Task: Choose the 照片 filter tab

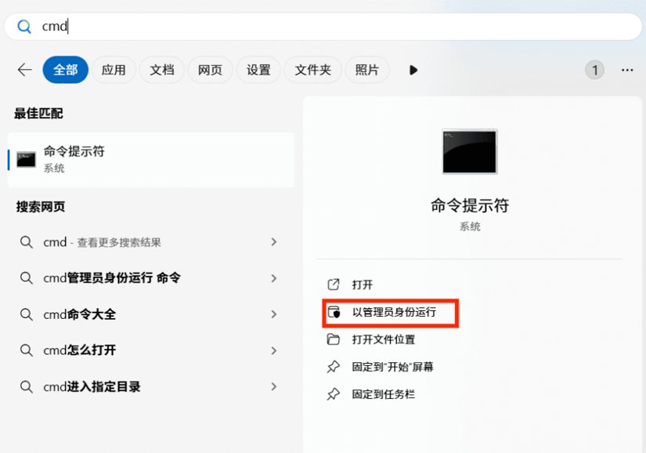Action: (x=366, y=70)
